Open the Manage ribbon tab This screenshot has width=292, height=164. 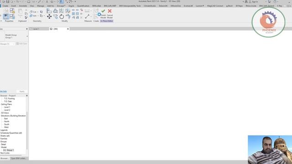coord(41,6)
